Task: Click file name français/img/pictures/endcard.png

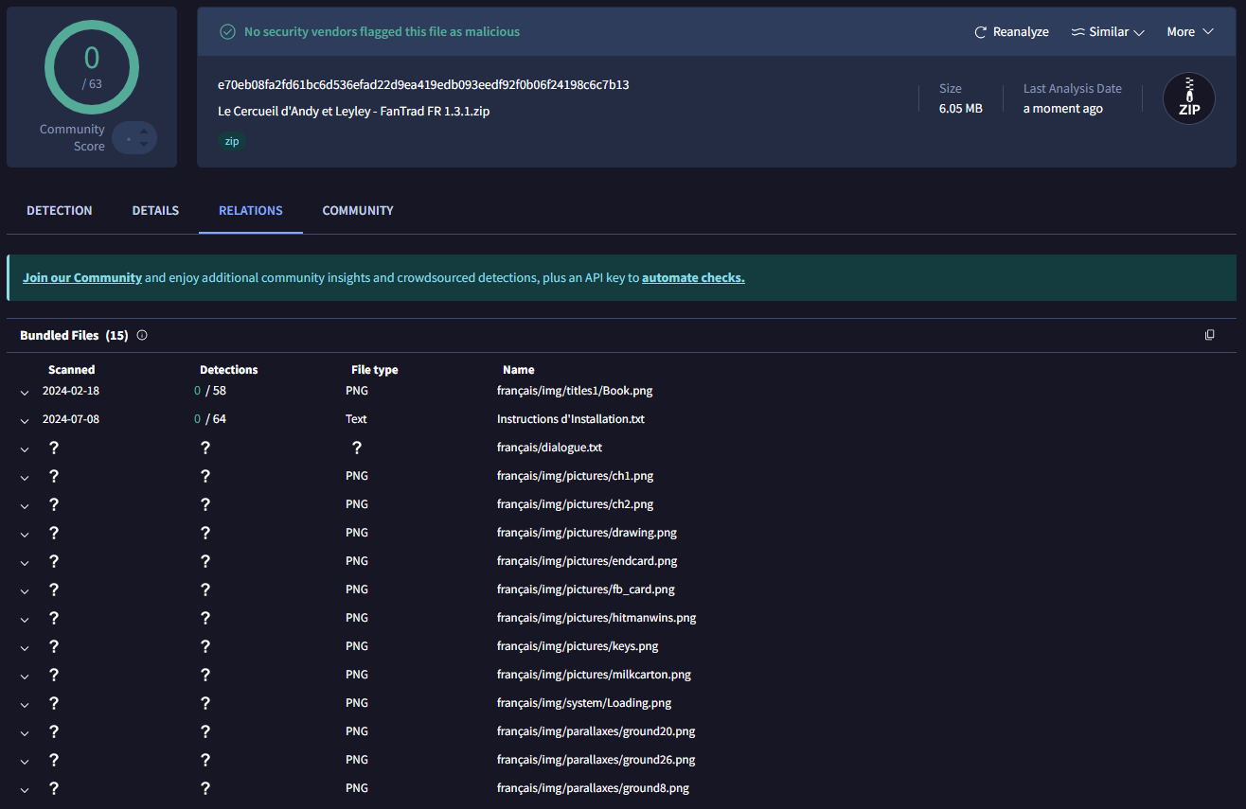Action: [x=587, y=561]
